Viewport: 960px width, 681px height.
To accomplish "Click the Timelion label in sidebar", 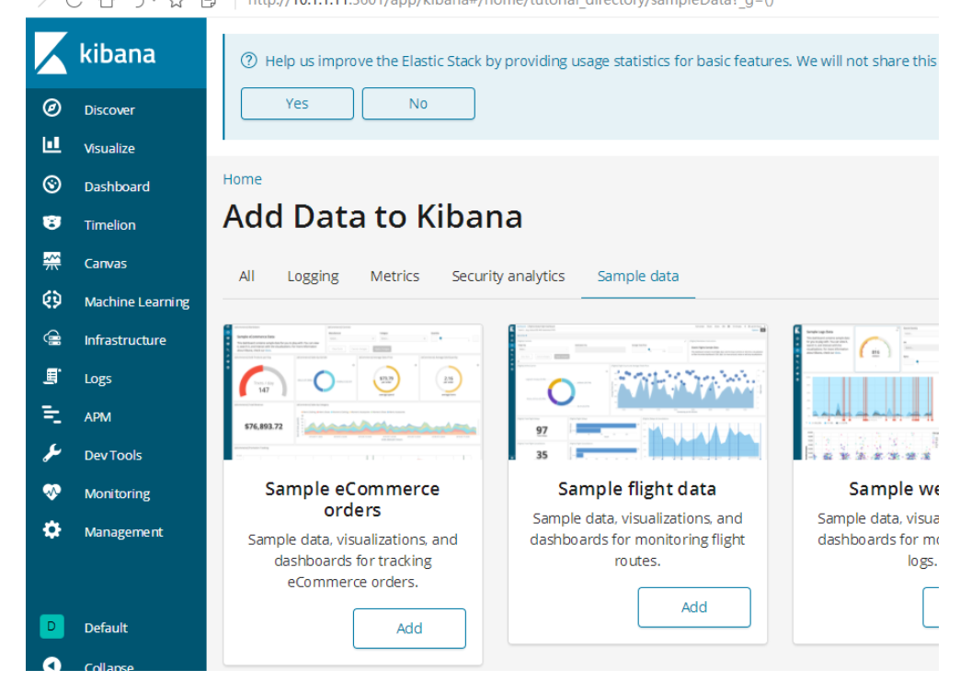I will [110, 225].
